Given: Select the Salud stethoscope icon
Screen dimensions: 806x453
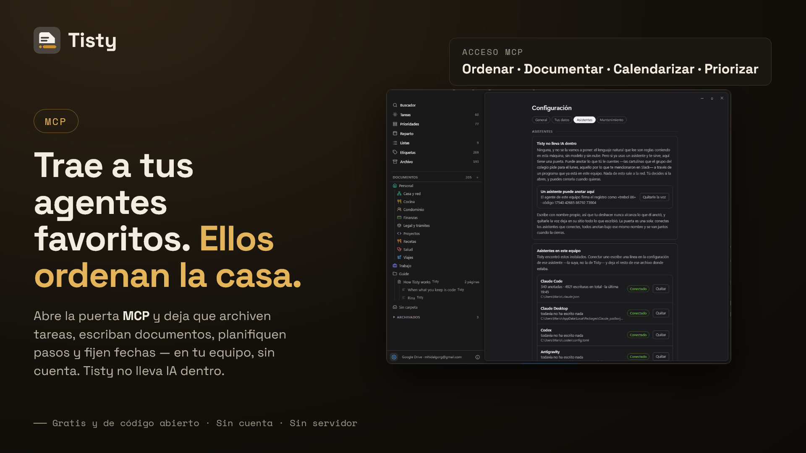Looking at the screenshot, I should [x=399, y=250].
